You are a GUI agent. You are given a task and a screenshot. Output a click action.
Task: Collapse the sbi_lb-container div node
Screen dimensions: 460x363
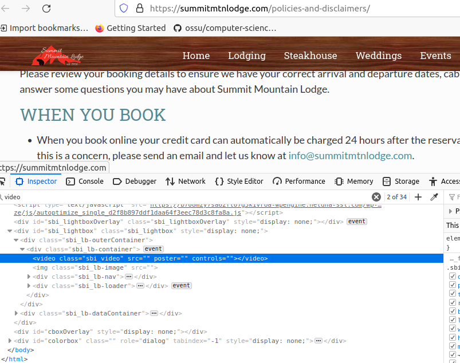coord(22,249)
